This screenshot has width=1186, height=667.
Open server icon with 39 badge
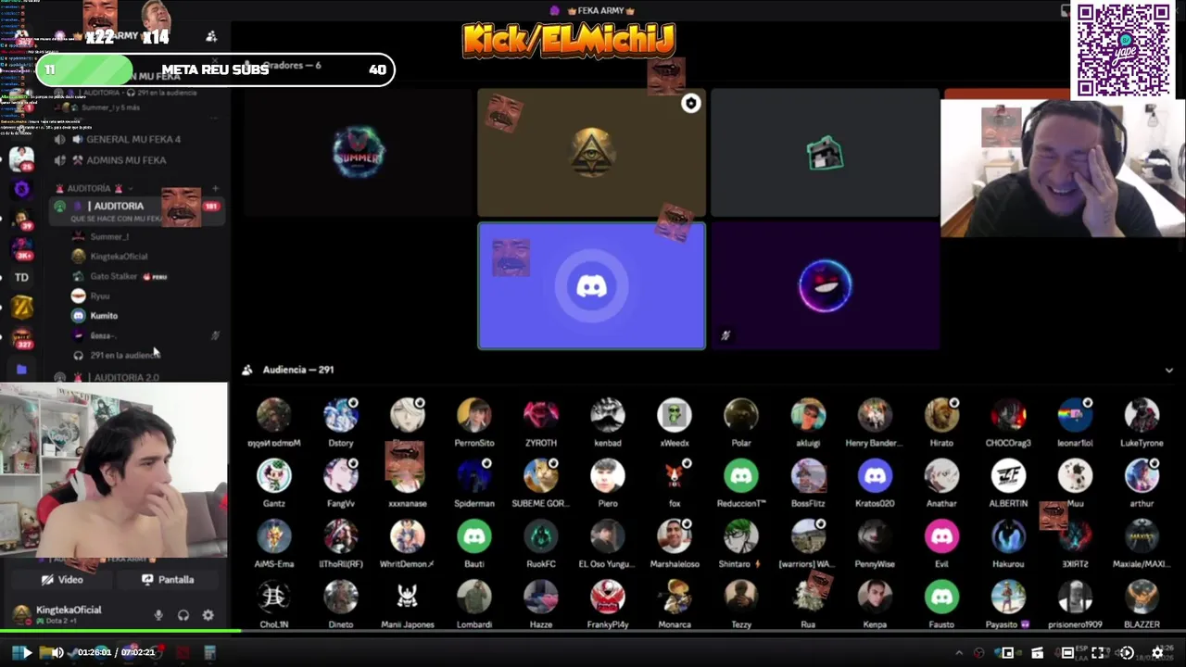[x=21, y=219]
